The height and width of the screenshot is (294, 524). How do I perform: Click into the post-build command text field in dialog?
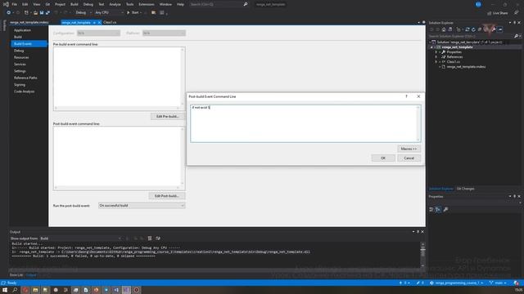pyautogui.click(x=305, y=123)
